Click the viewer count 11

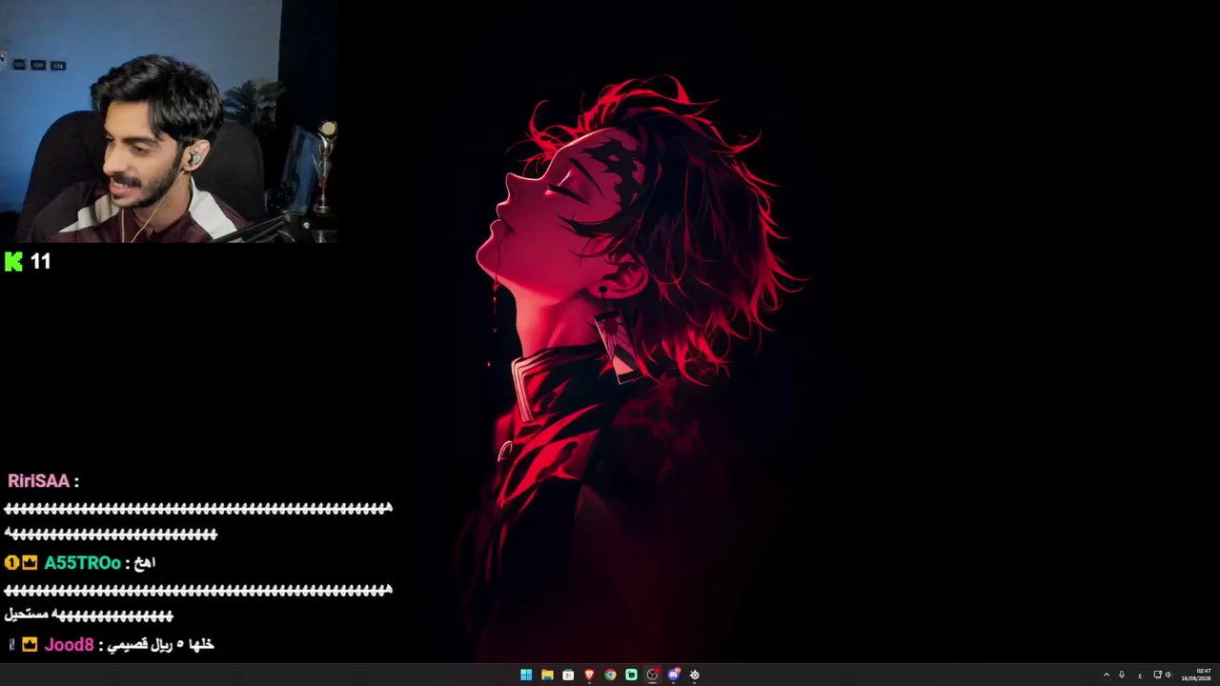pyautogui.click(x=40, y=262)
